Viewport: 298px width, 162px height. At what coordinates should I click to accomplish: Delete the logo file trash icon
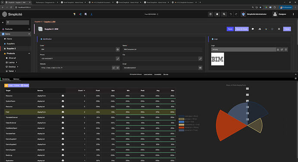coord(286,49)
